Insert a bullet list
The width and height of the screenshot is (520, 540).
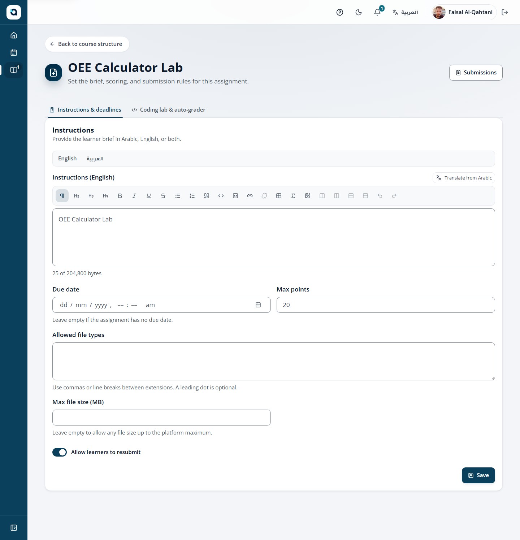coord(178,196)
